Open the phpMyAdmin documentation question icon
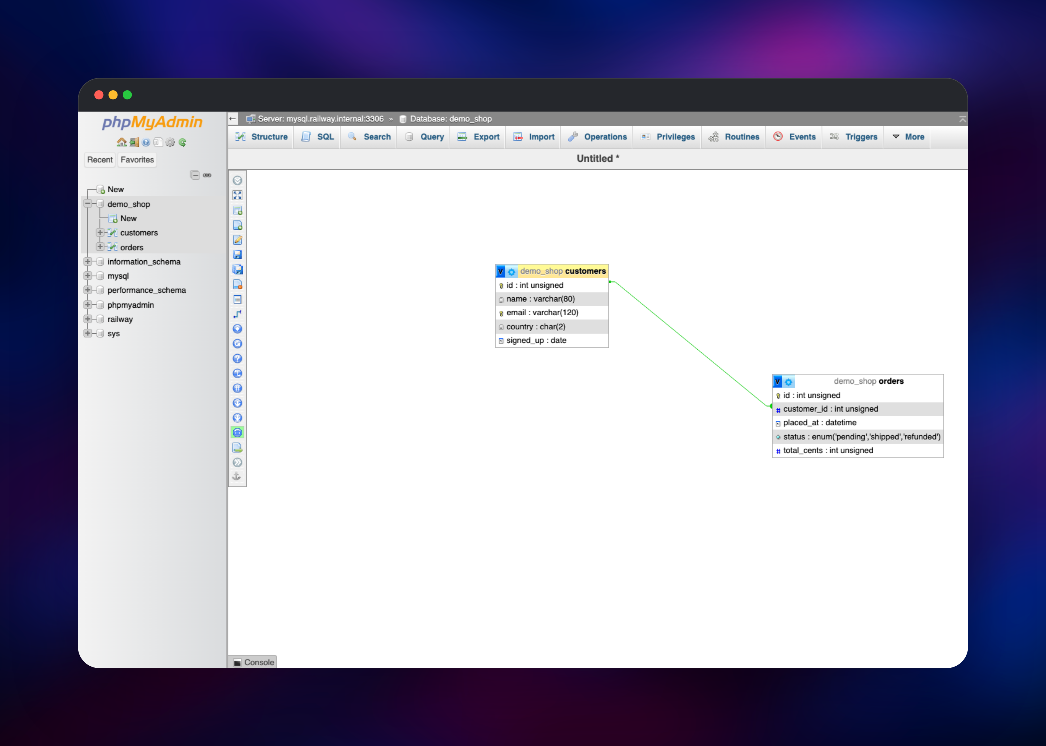 [146, 143]
